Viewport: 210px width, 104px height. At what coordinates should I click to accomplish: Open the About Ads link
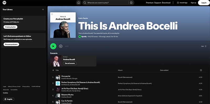pos(6,90)
